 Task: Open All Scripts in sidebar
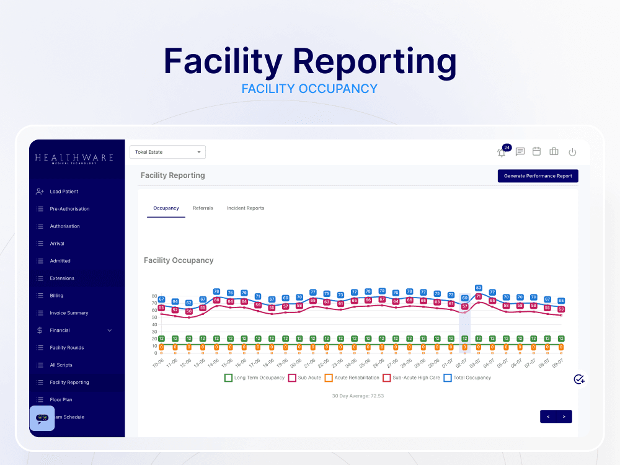point(61,365)
